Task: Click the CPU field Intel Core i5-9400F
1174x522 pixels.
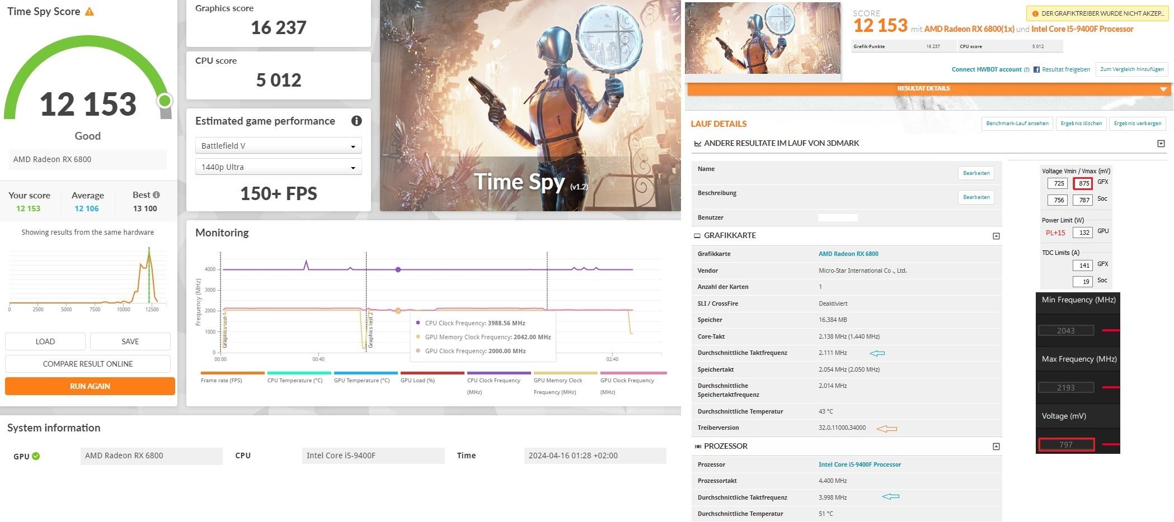Action: (373, 455)
